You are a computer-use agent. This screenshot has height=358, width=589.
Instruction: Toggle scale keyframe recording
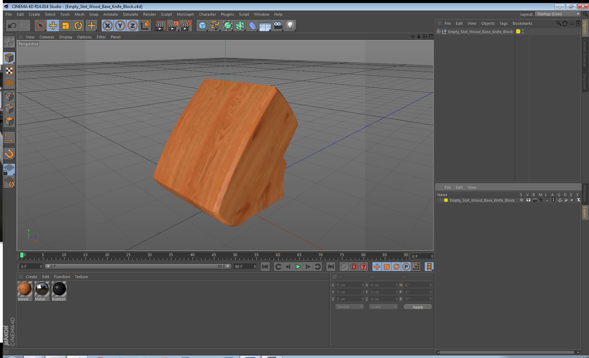[x=387, y=267]
